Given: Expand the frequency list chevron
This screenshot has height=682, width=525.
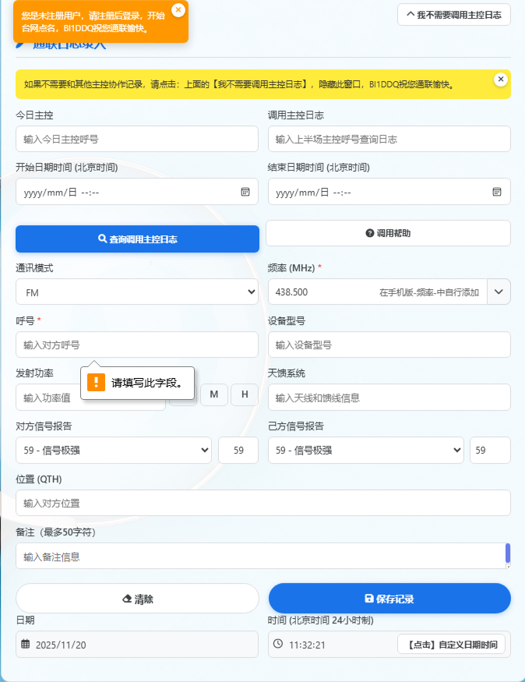Looking at the screenshot, I should point(499,292).
